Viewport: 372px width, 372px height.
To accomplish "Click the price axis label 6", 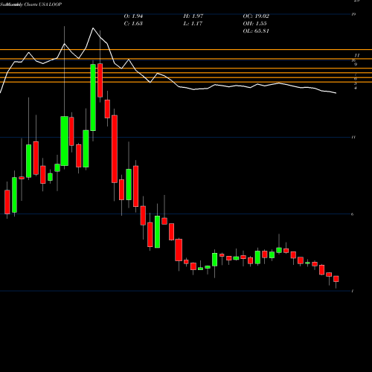I will point(353,214).
